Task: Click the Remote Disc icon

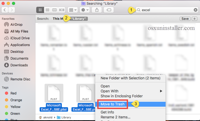Action: (x=7, y=79)
